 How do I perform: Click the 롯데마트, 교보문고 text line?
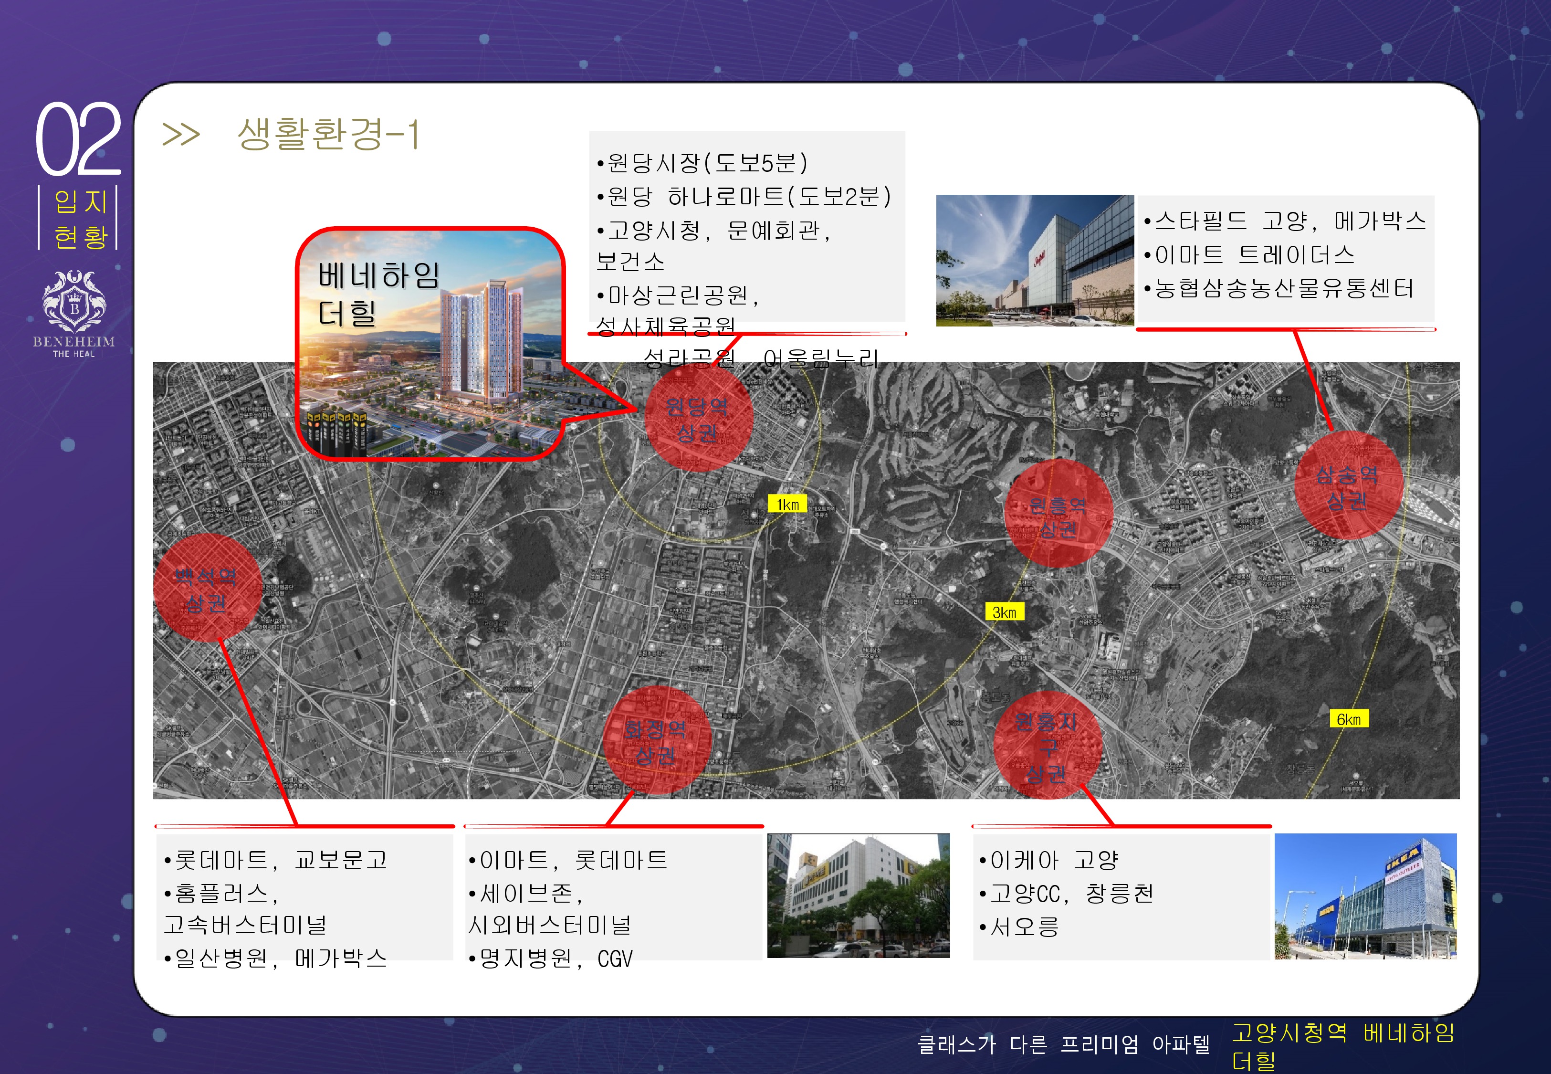(275, 860)
